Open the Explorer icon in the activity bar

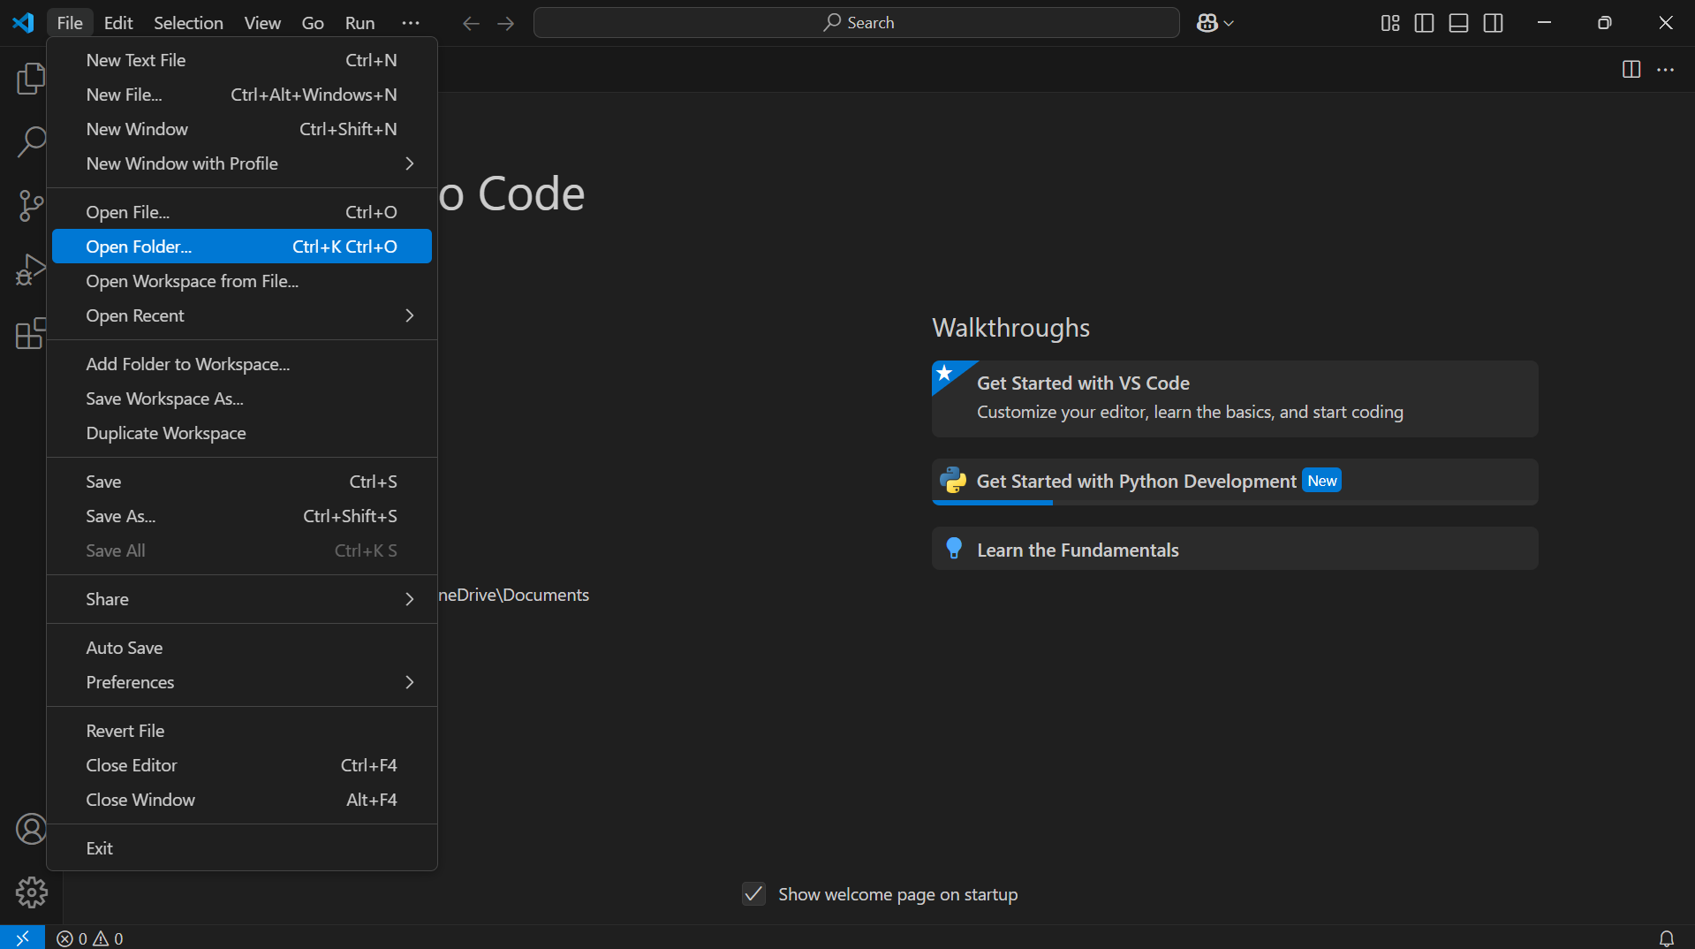pyautogui.click(x=31, y=78)
